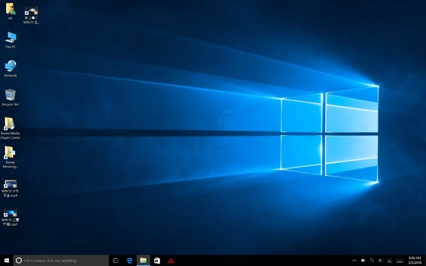
Task: Open the volume control in the tray
Action: coord(380,260)
